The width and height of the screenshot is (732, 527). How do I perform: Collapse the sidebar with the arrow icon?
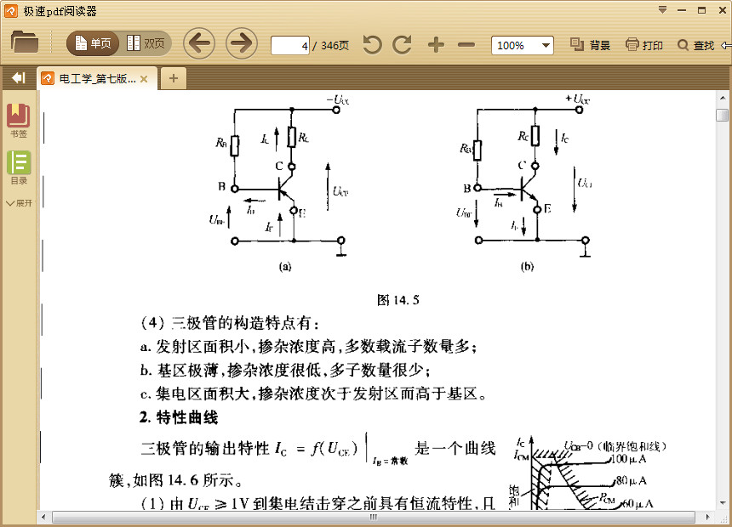click(x=19, y=78)
